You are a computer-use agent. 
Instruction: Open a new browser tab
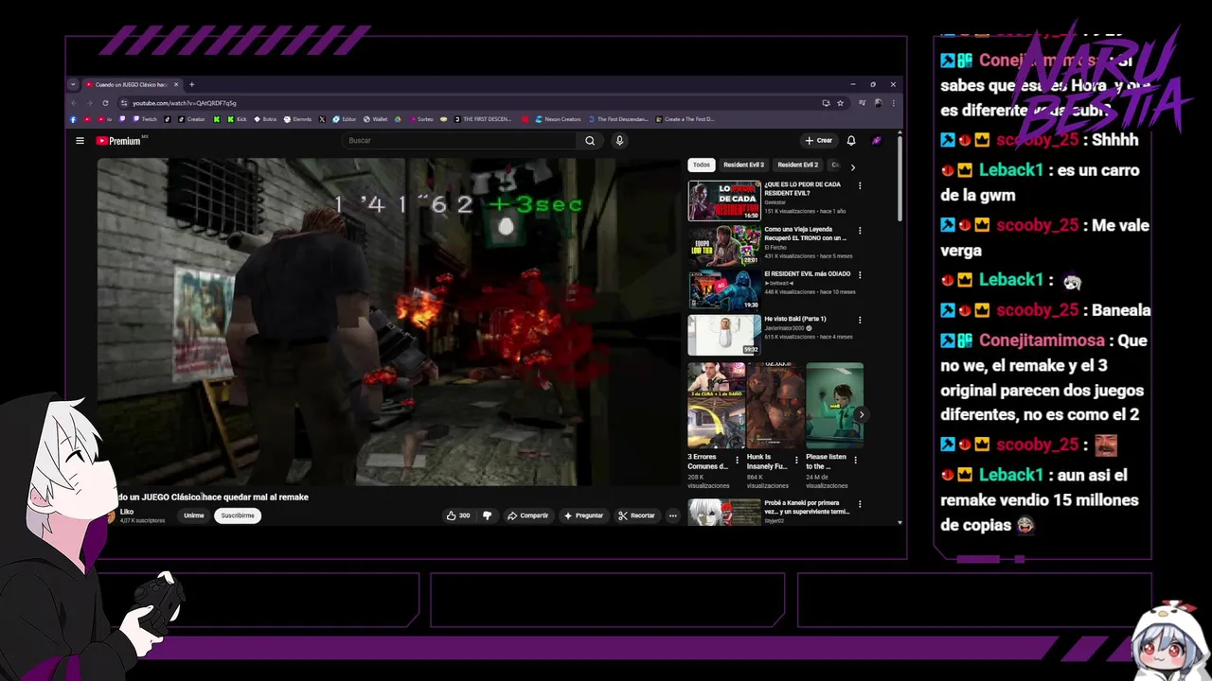191,84
